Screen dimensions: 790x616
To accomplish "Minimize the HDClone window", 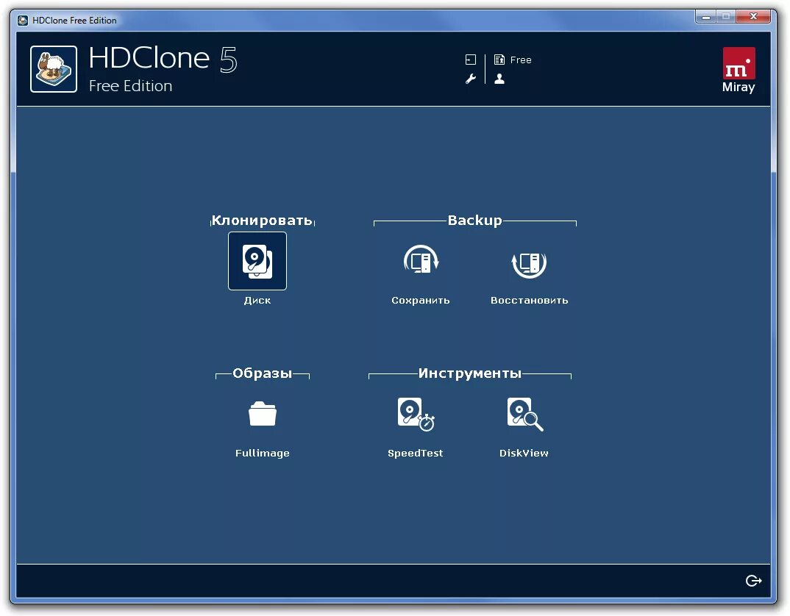I will pos(706,17).
